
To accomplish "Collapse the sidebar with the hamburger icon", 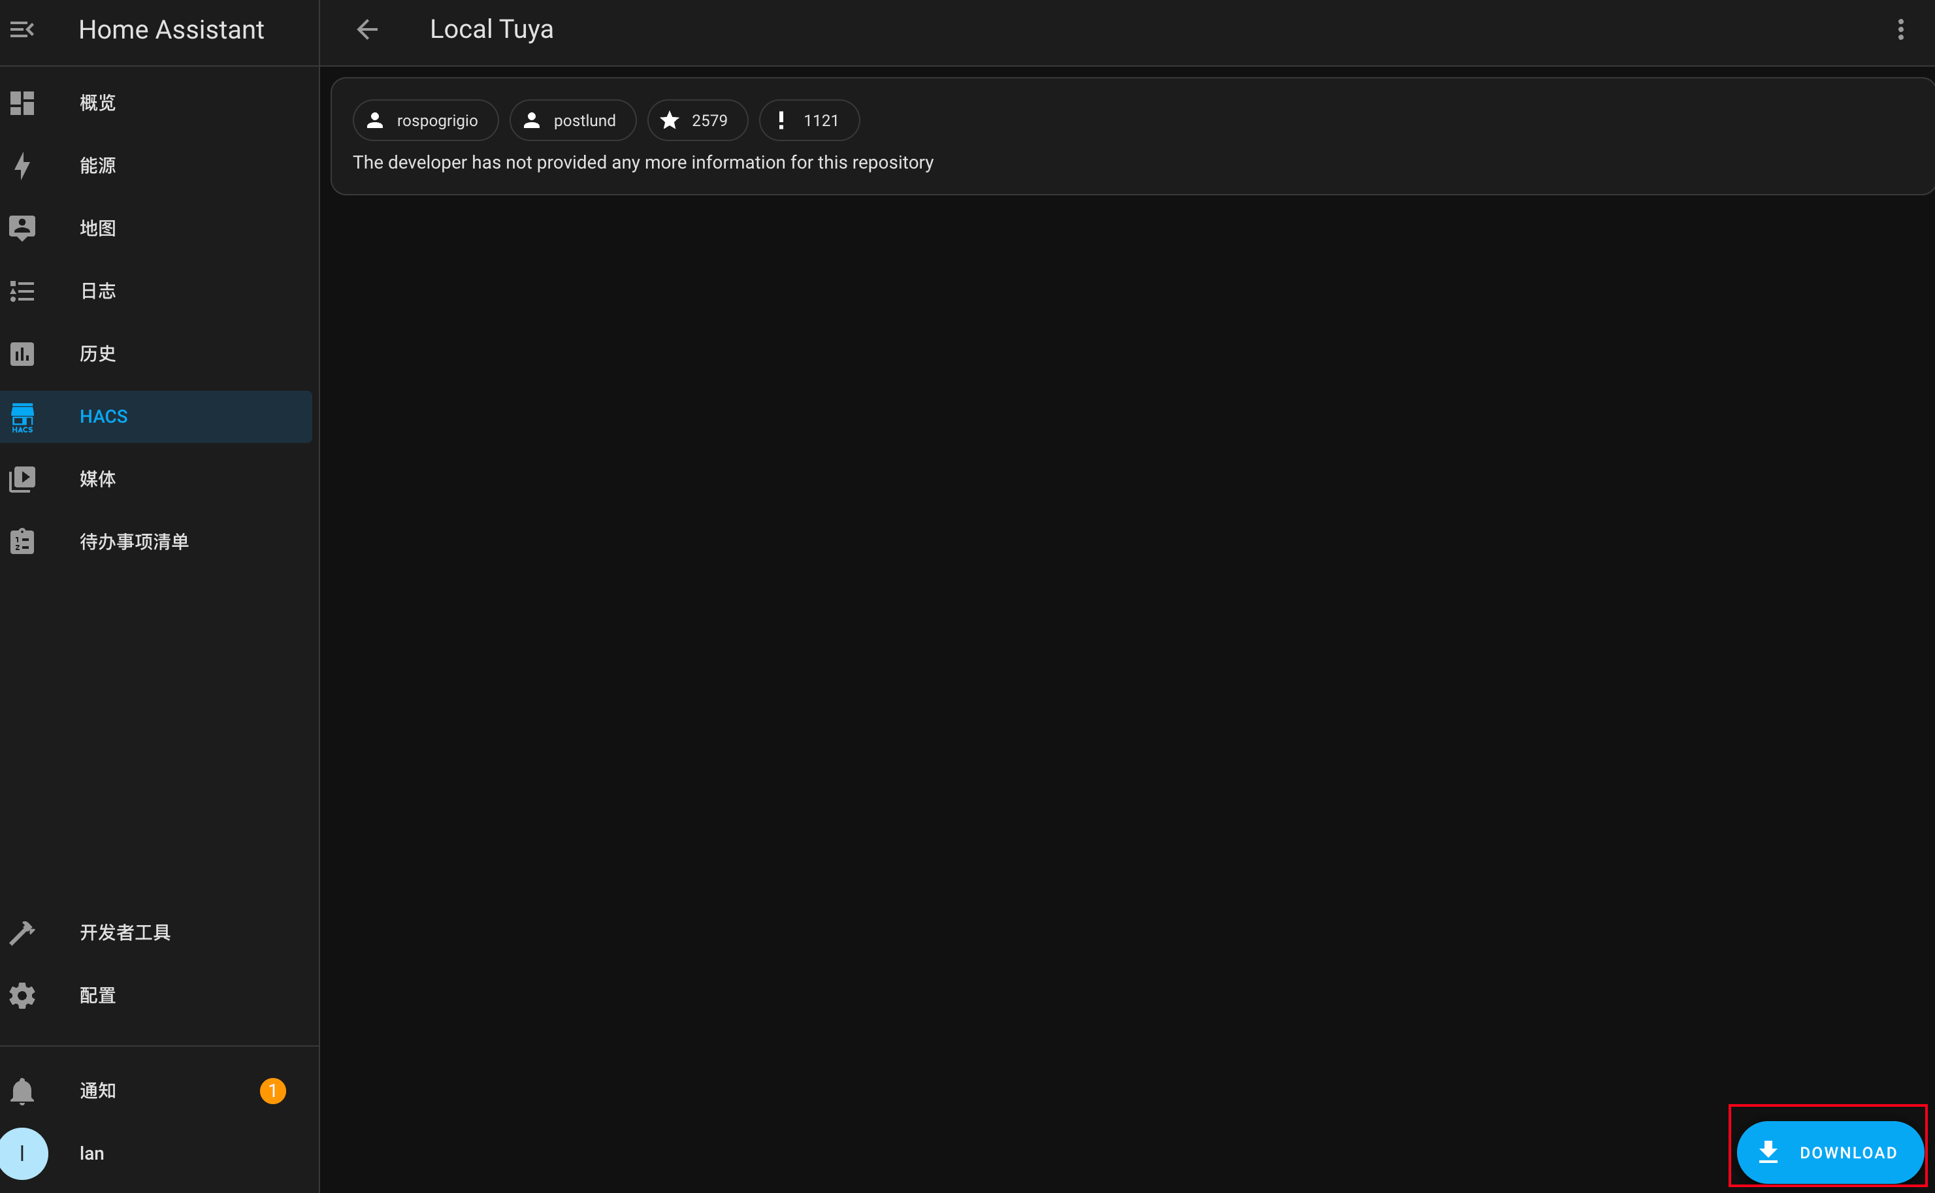I will (x=22, y=30).
